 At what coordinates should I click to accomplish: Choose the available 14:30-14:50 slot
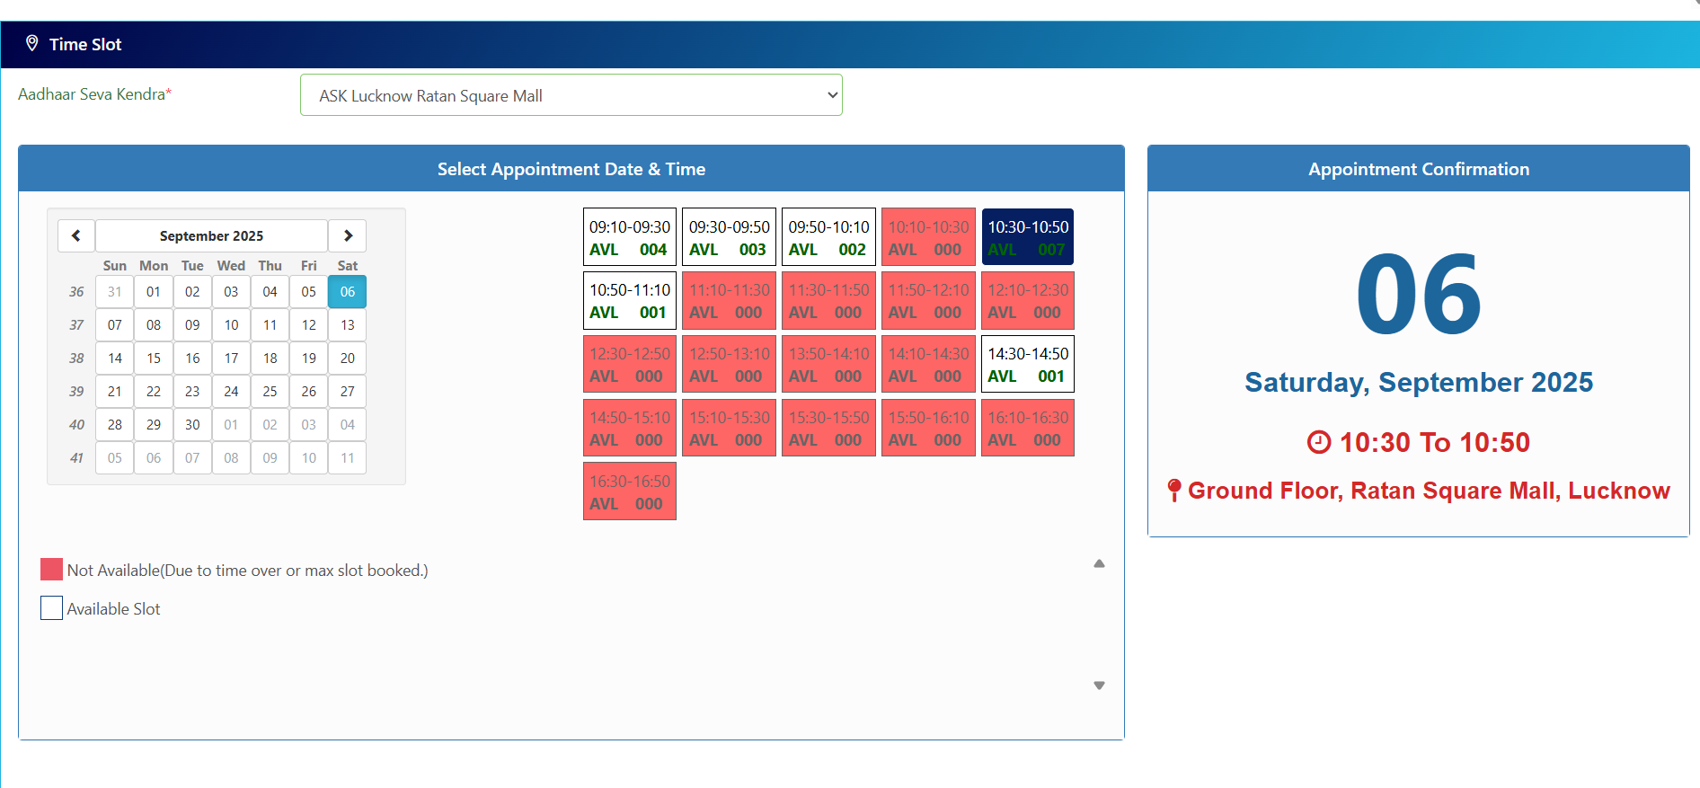click(1028, 365)
